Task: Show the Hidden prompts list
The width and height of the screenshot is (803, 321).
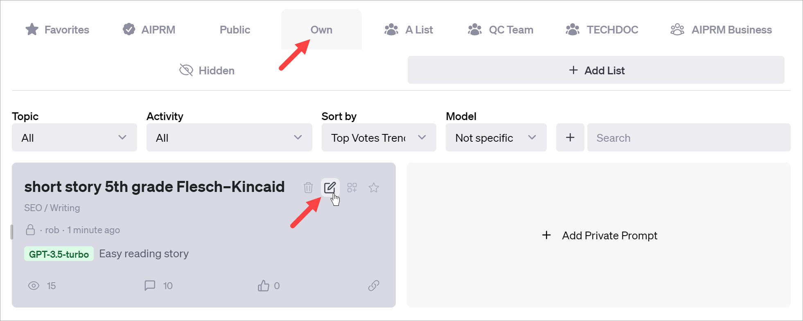Action: pyautogui.click(x=207, y=70)
